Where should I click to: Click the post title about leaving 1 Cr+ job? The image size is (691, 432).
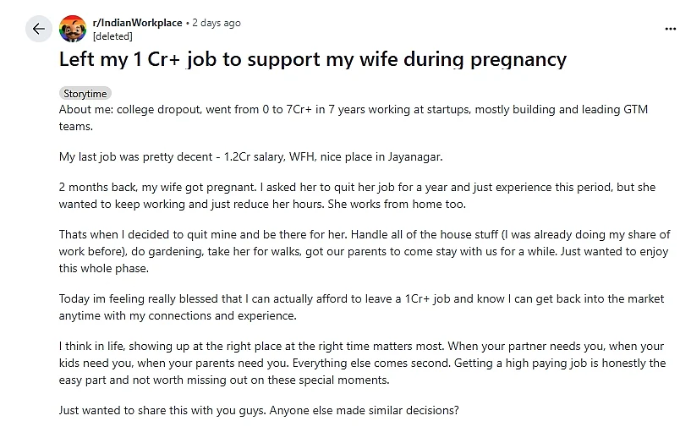click(x=312, y=59)
